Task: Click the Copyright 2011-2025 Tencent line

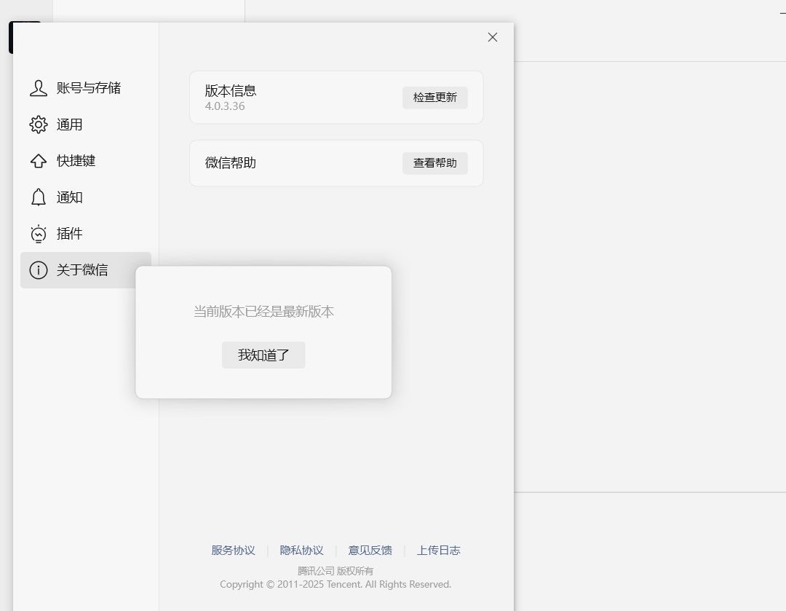Action: click(x=336, y=584)
